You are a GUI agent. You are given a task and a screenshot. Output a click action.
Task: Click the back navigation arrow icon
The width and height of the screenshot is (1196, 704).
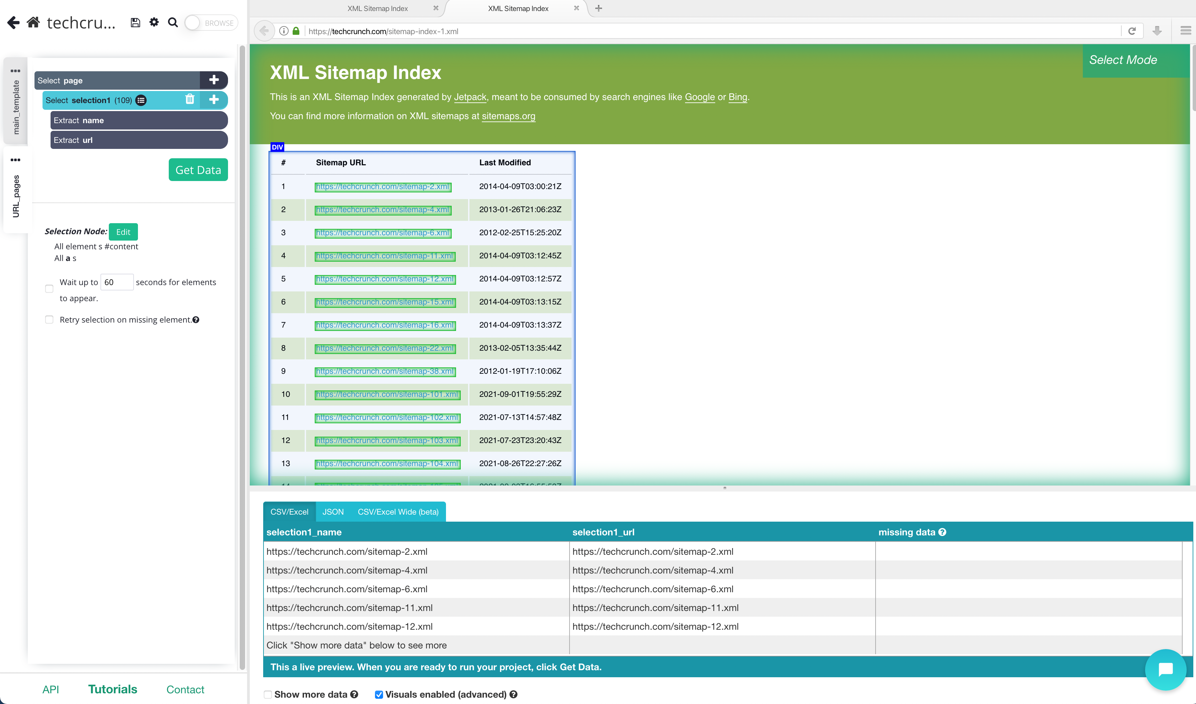pos(13,23)
